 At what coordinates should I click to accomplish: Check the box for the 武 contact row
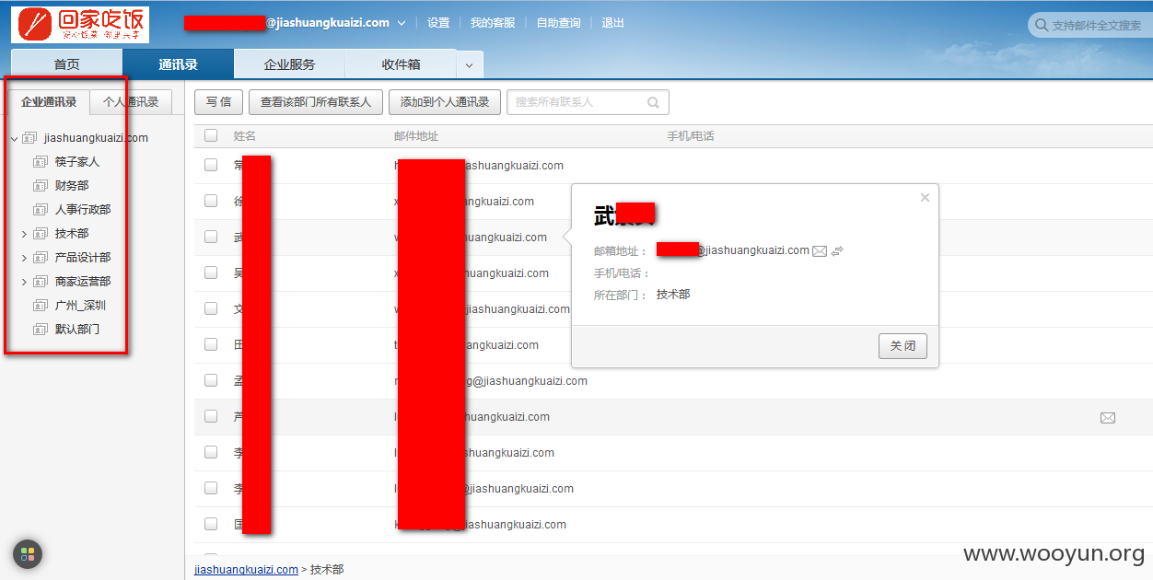click(x=211, y=237)
